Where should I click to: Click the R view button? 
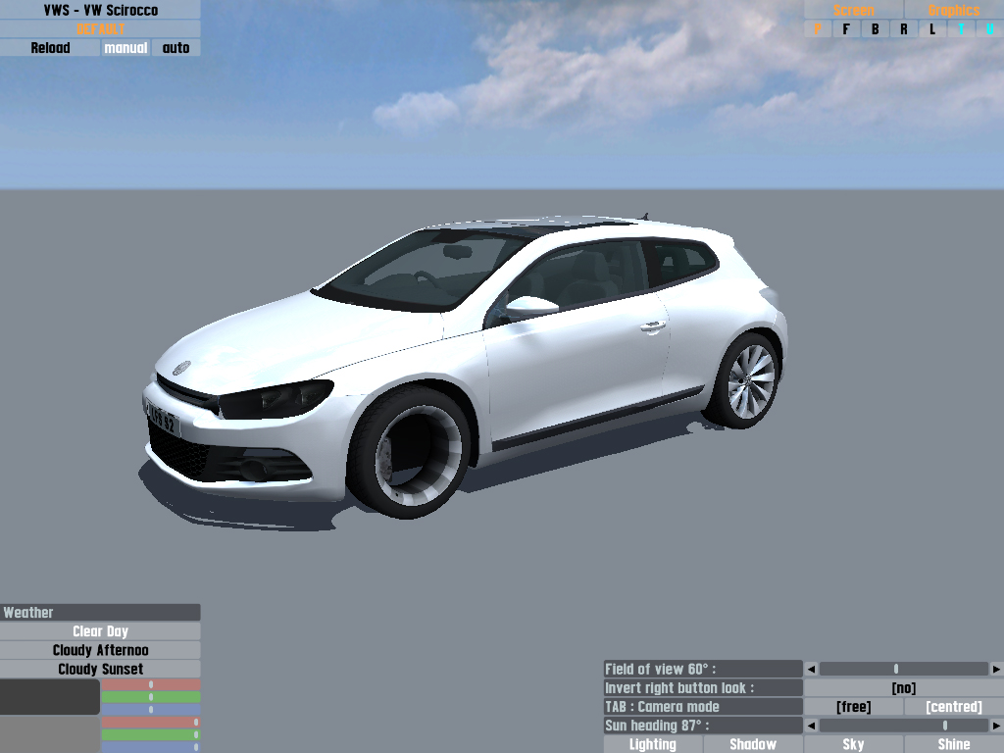click(x=903, y=28)
